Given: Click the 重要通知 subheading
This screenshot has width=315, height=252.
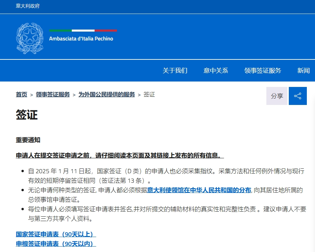Looking at the screenshot, I should click(28, 140).
